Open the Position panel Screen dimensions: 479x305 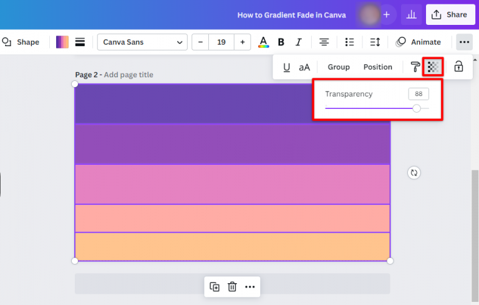click(x=377, y=67)
